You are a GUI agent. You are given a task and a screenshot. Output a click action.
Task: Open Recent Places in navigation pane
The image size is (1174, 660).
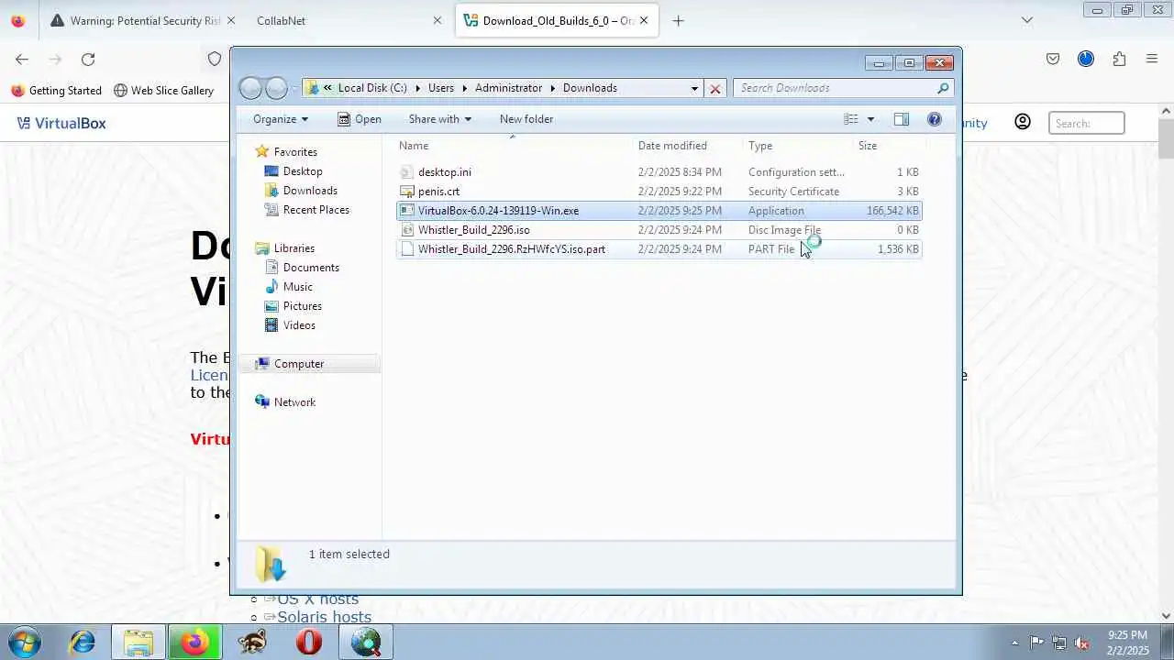pyautogui.click(x=316, y=210)
